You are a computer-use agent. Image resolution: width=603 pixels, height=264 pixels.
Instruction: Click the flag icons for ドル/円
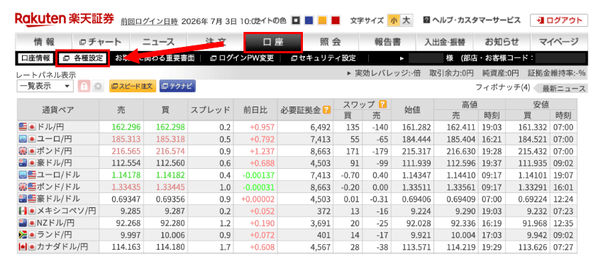(x=26, y=127)
